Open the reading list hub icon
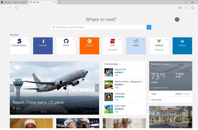 click(x=180, y=8)
